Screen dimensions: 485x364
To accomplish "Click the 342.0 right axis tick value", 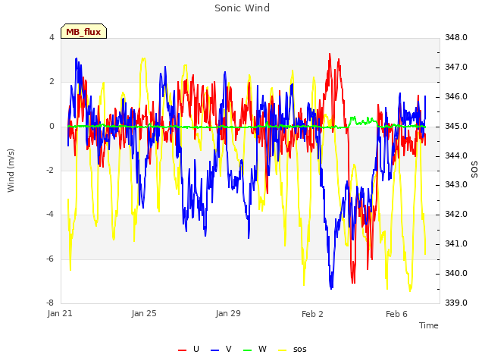I will (x=456, y=214).
